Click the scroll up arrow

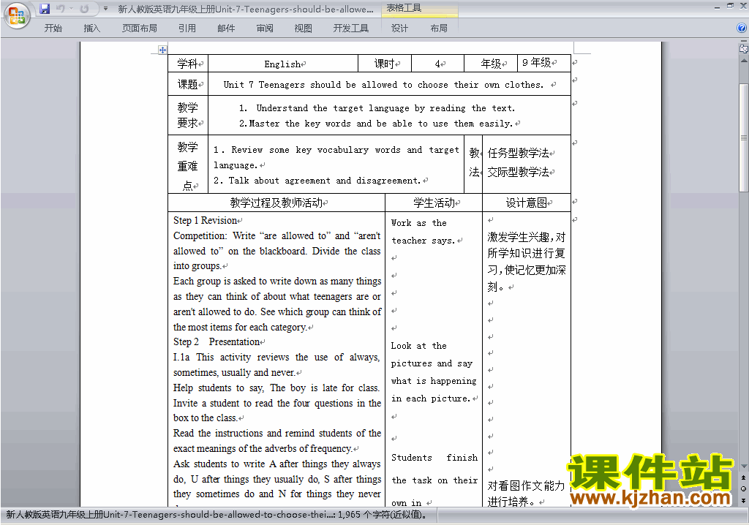point(743,61)
